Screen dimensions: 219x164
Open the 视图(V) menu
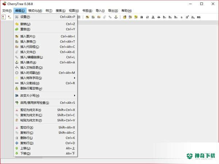74,11
